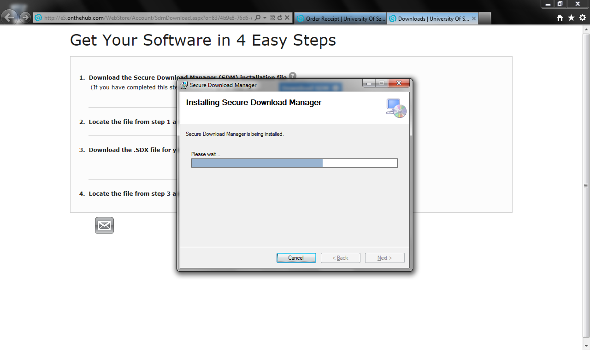The width and height of the screenshot is (590, 350).
Task: Stop loading with the X icon in address bar
Action: (287, 18)
